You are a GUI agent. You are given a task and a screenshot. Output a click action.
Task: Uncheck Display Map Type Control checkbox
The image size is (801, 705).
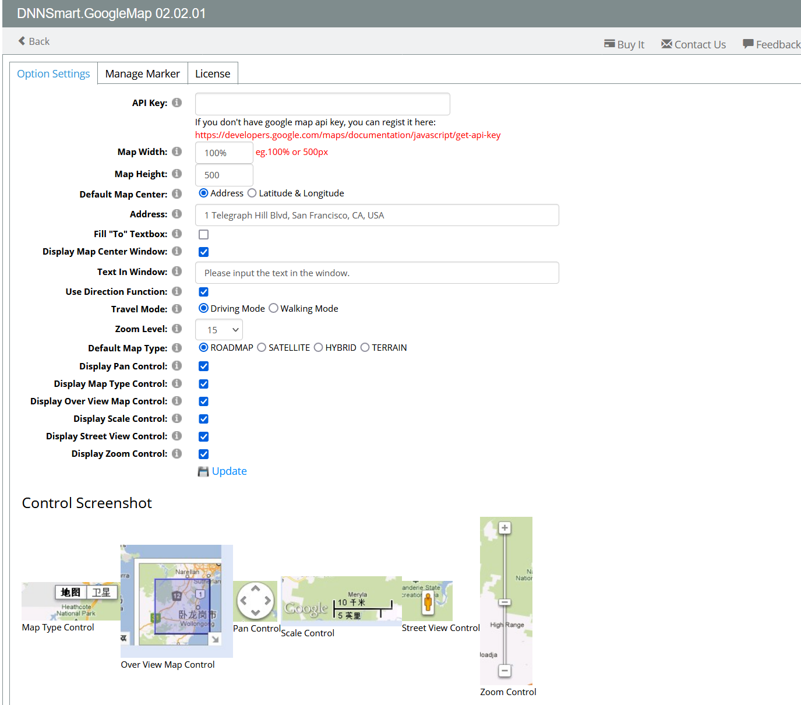coord(203,384)
